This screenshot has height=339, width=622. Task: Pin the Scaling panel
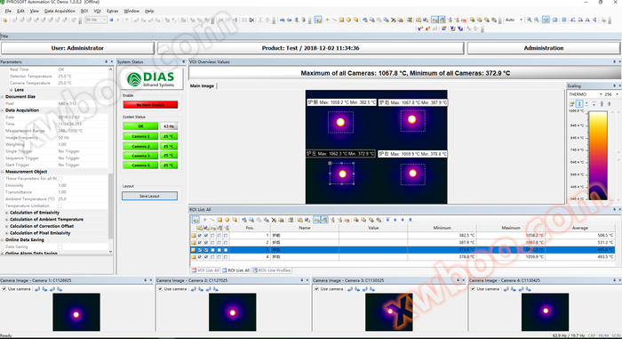point(615,85)
